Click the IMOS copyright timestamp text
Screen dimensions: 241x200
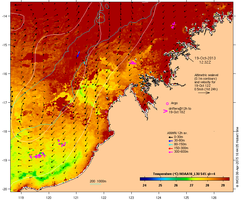(237, 157)
